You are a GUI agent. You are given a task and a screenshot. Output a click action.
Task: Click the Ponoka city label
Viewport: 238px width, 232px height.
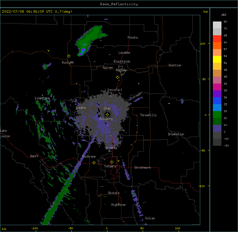coord(133,37)
